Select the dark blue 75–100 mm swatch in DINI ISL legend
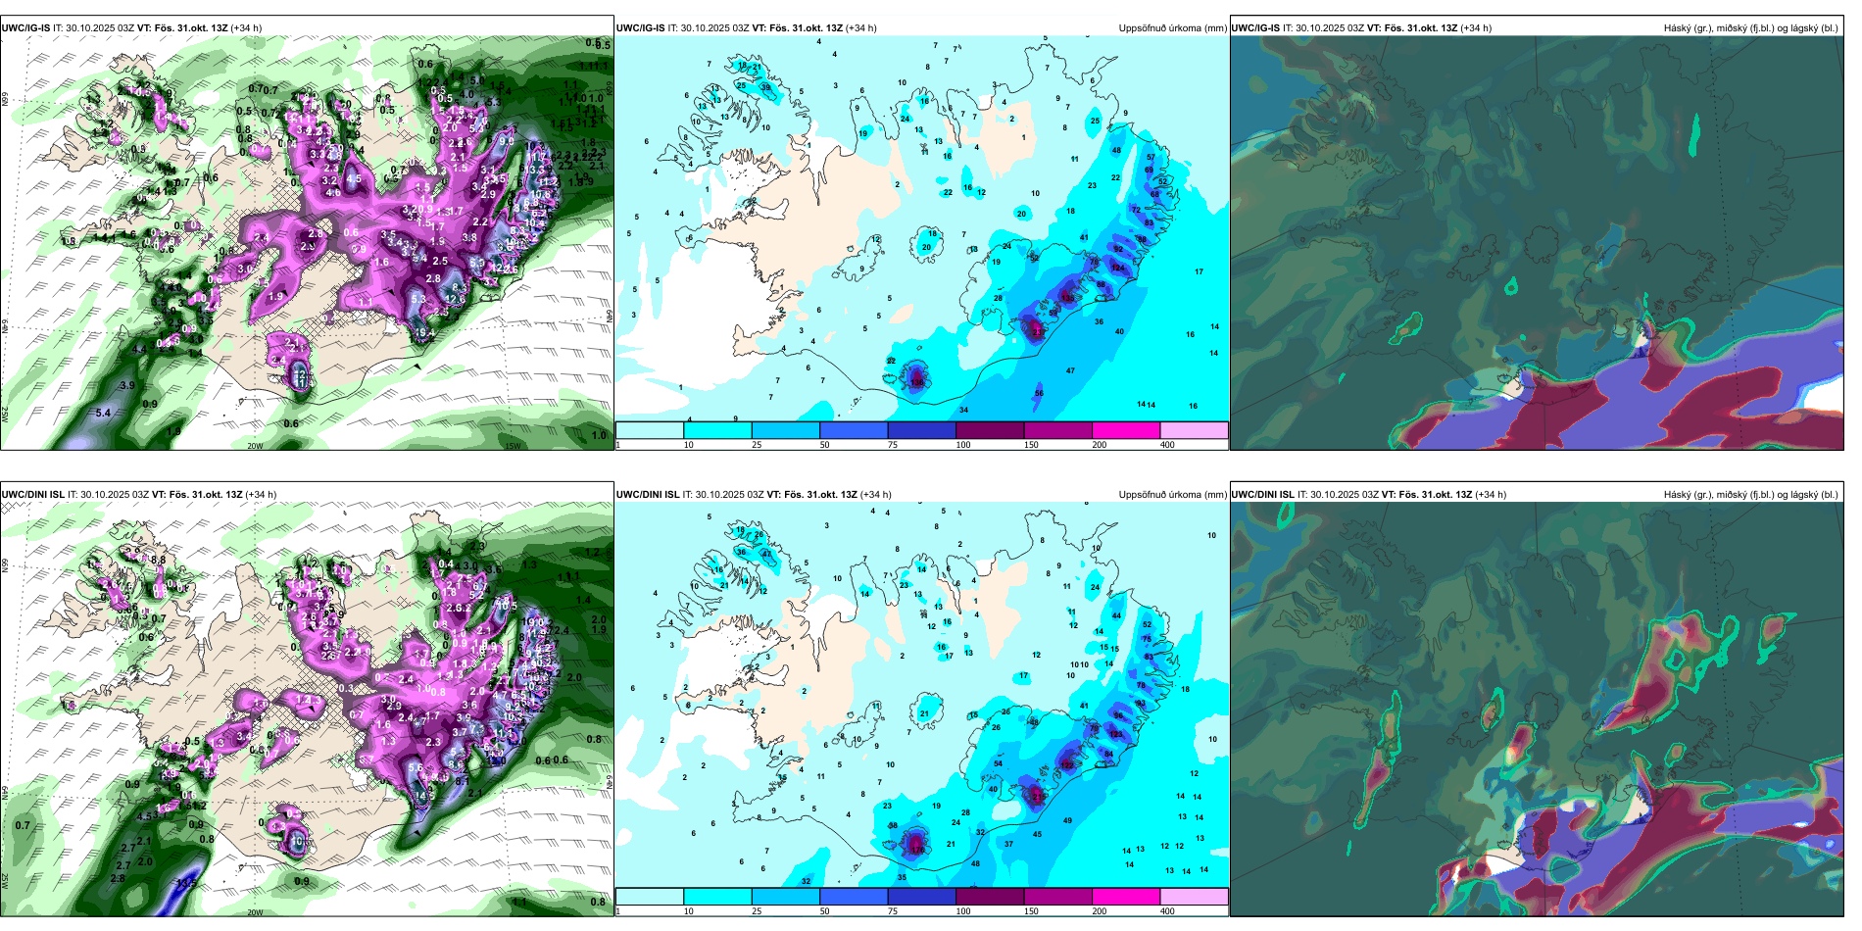Image resolution: width=1862 pixels, height=931 pixels. pyautogui.click(x=922, y=897)
